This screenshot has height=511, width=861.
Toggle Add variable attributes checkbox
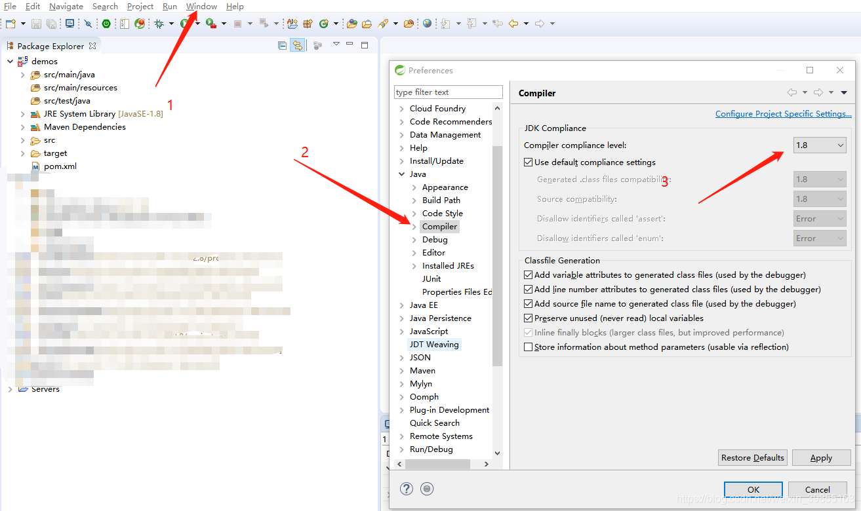pos(529,274)
